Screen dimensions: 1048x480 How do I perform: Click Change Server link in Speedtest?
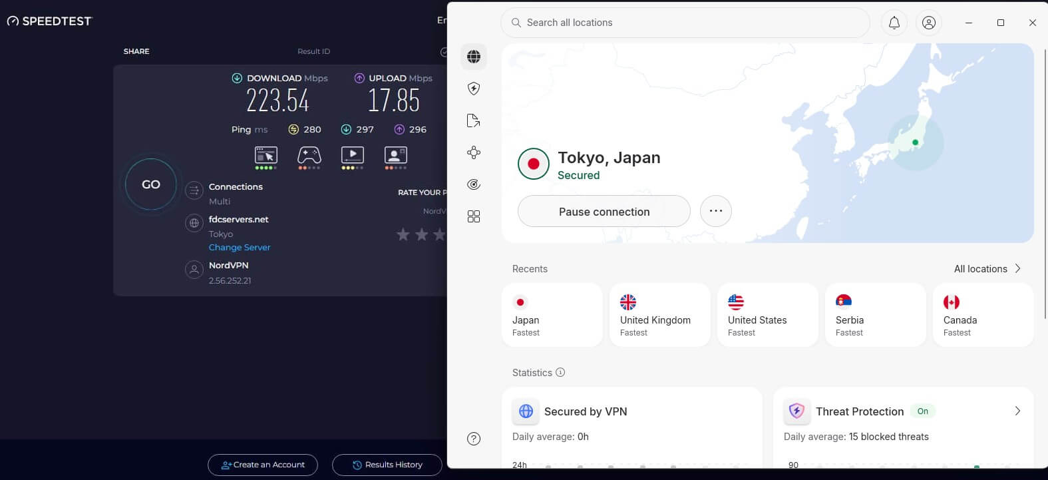click(x=240, y=247)
